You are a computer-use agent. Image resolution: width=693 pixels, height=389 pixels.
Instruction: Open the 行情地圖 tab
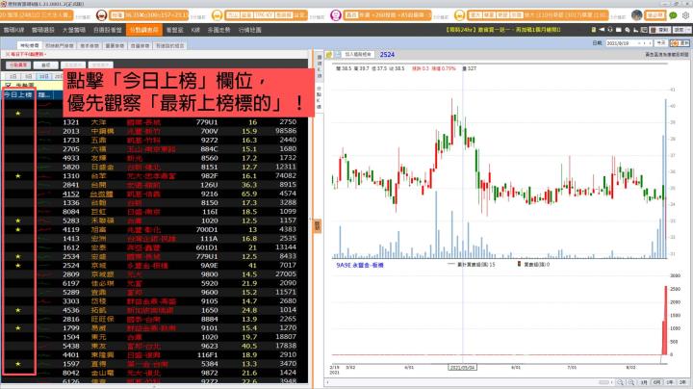(x=249, y=30)
